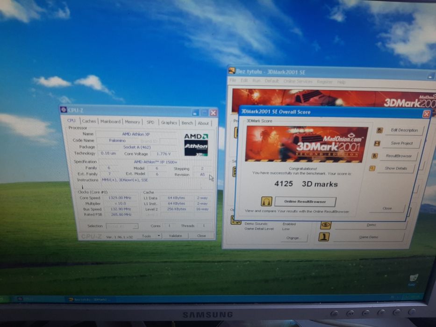Click the Code Name field Palomino

point(117,141)
